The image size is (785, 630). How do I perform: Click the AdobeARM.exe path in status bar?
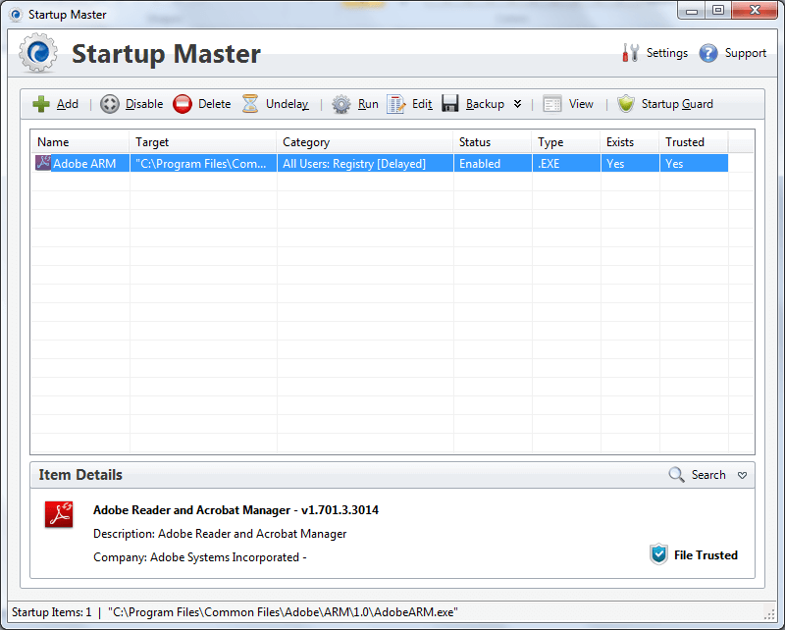point(283,612)
